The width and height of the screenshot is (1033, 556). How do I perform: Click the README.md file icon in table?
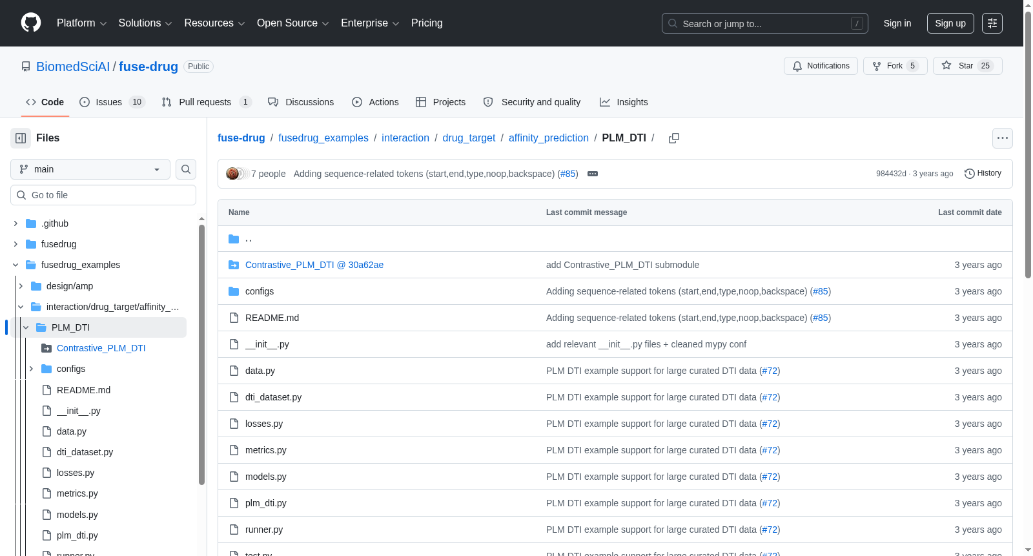[x=234, y=318]
